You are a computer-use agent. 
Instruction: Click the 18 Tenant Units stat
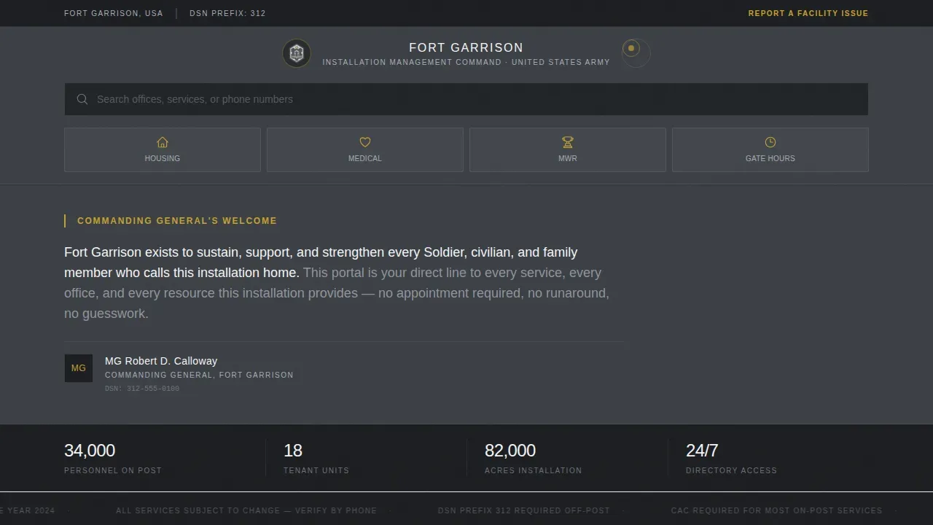click(x=316, y=458)
